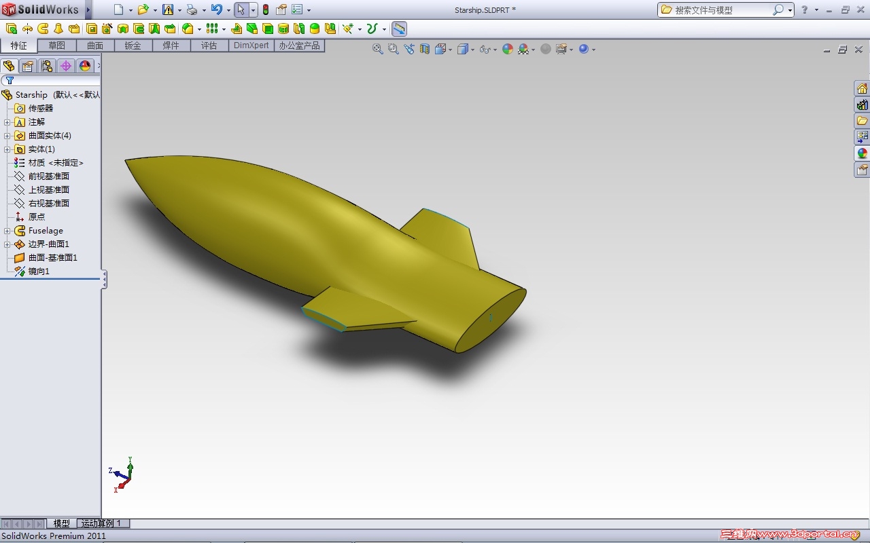Open the SolidWorks Resources home task pane
870x543 pixels.
tap(862, 89)
